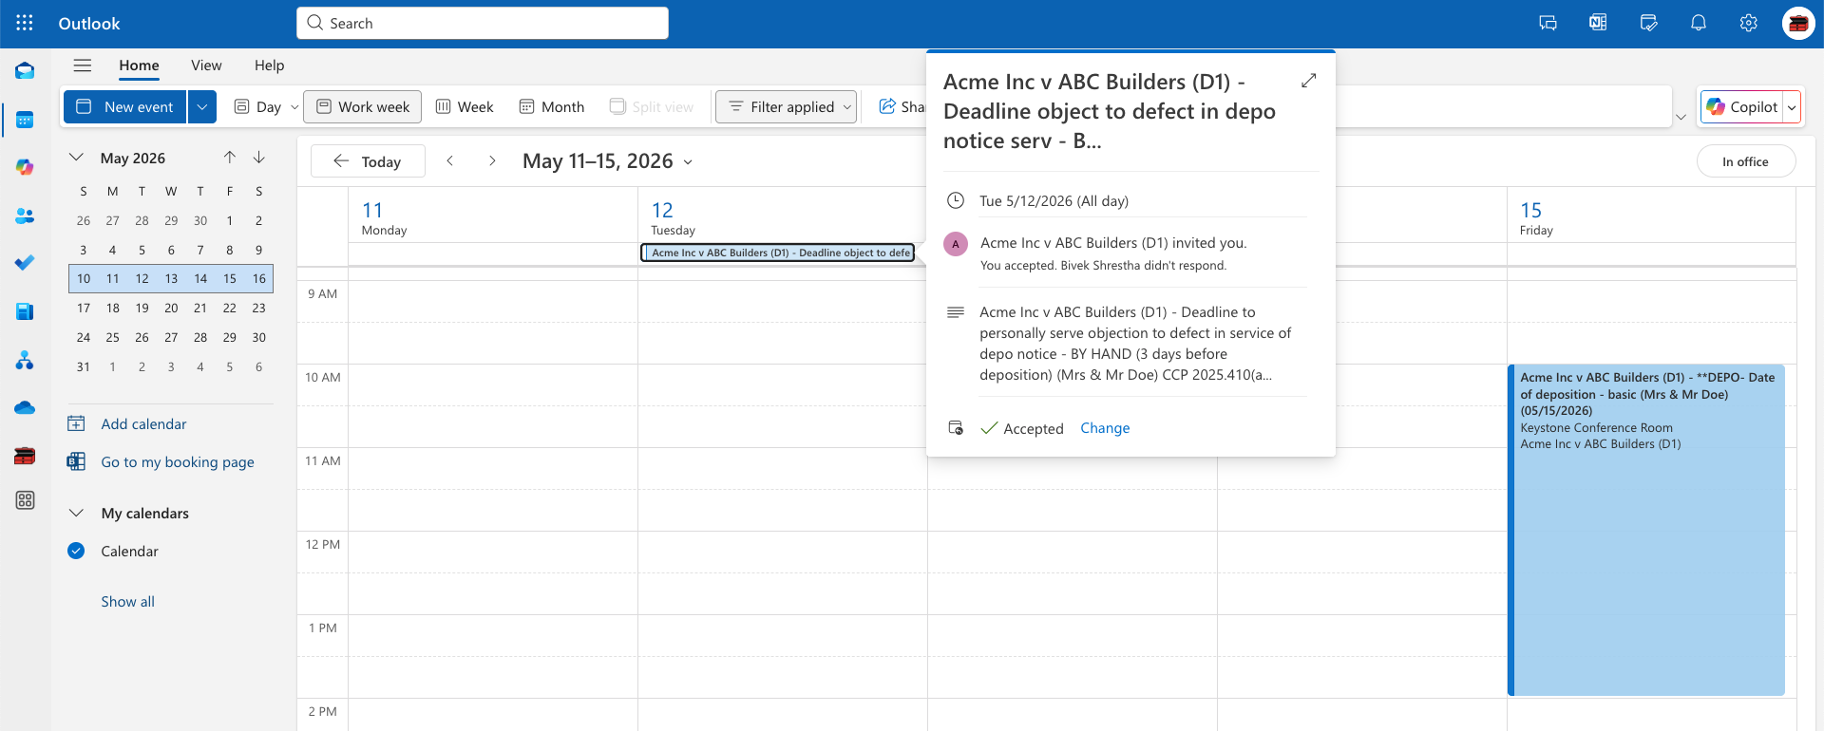Open Tuesday all-day deadline event
Image resolution: width=1824 pixels, height=731 pixels.
point(777,253)
